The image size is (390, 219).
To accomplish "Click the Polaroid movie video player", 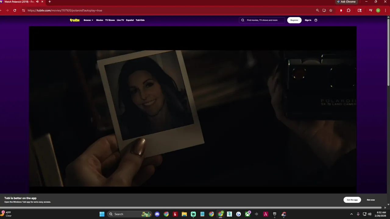I will [193, 109].
